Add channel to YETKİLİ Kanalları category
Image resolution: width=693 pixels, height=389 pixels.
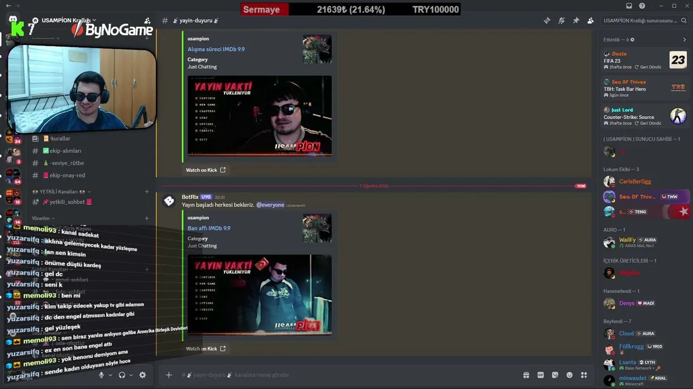[147, 192]
